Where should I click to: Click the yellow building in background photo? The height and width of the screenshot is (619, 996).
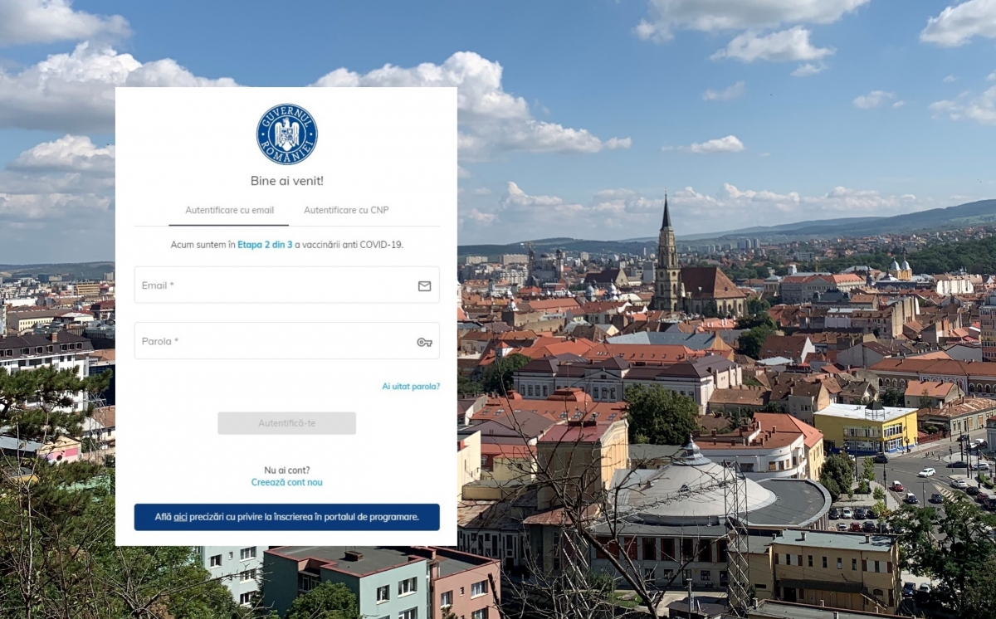(x=865, y=428)
